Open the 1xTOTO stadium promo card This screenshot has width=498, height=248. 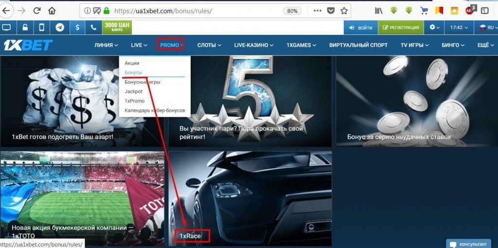pos(82,199)
